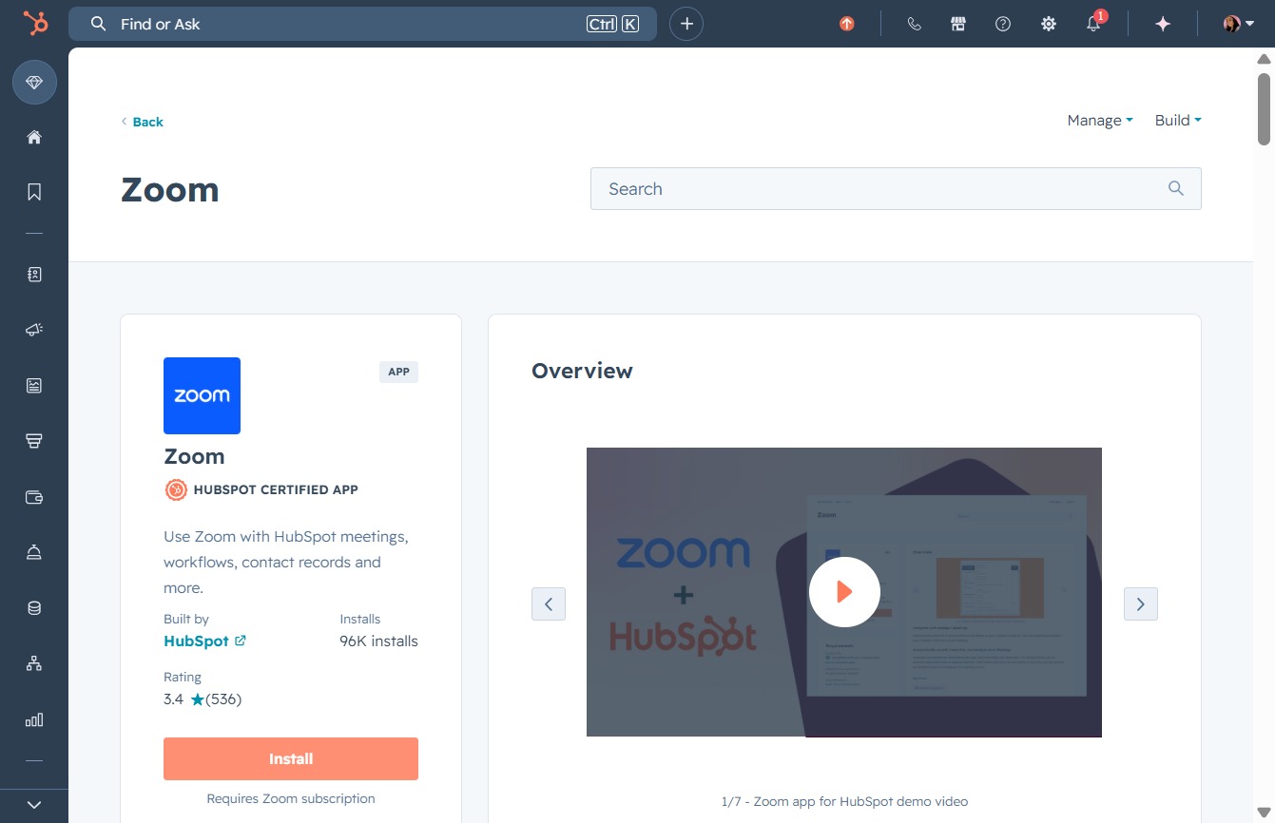Viewport: 1275px width, 823px height.
Task: Click the marketplace Search field
Action: pos(896,188)
